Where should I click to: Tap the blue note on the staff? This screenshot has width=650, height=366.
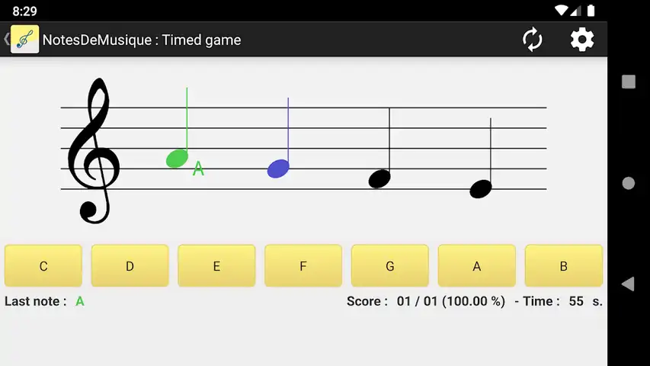[278, 169]
